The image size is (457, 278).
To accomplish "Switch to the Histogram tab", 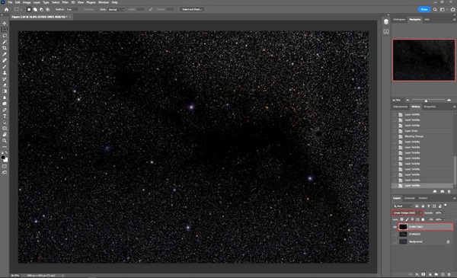I will [x=399, y=20].
